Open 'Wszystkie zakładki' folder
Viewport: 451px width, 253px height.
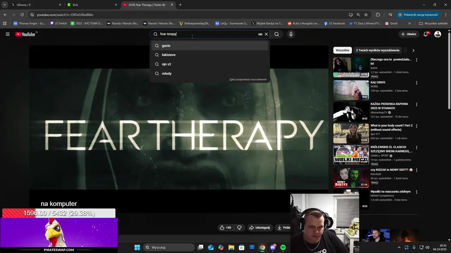pyautogui.click(x=433, y=24)
